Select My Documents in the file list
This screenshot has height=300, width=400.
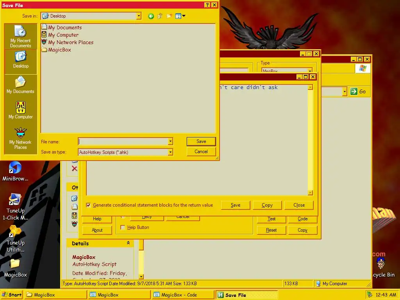[62, 27]
